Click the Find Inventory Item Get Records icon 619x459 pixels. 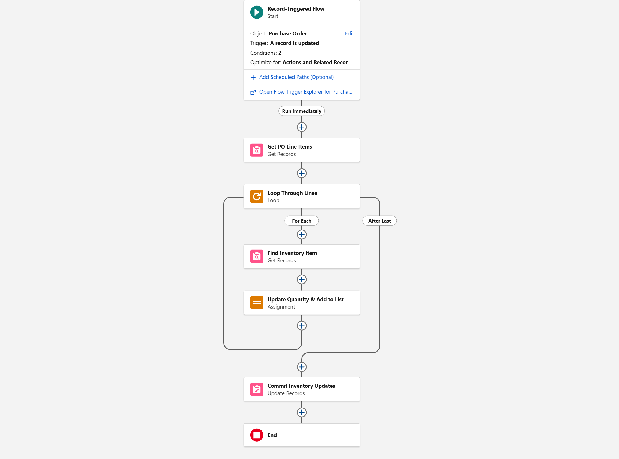pos(256,257)
